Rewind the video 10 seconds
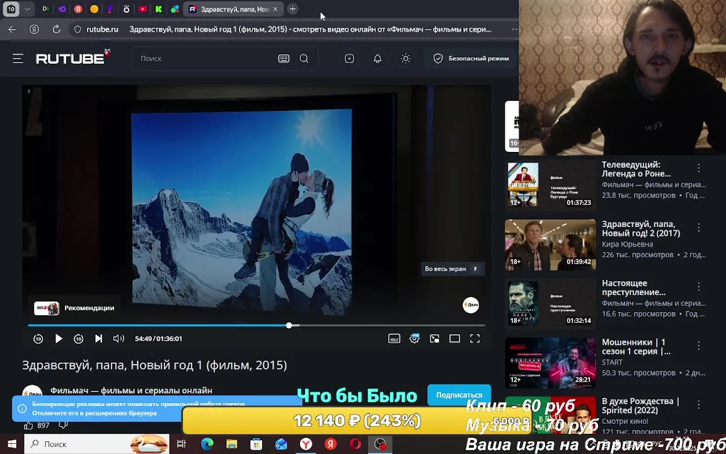Image resolution: width=726 pixels, height=454 pixels. (38, 339)
